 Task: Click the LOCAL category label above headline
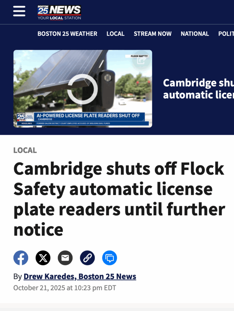click(x=25, y=150)
